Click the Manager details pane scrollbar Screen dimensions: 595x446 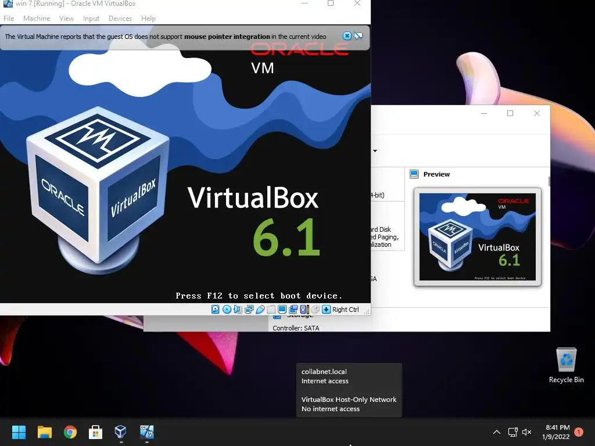549,181
